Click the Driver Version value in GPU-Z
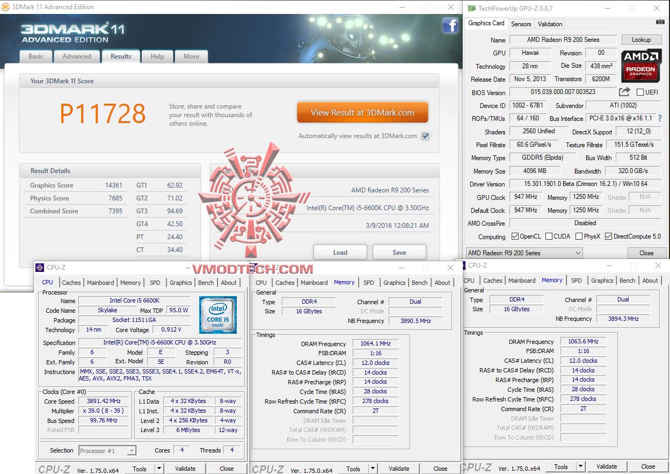 click(585, 184)
